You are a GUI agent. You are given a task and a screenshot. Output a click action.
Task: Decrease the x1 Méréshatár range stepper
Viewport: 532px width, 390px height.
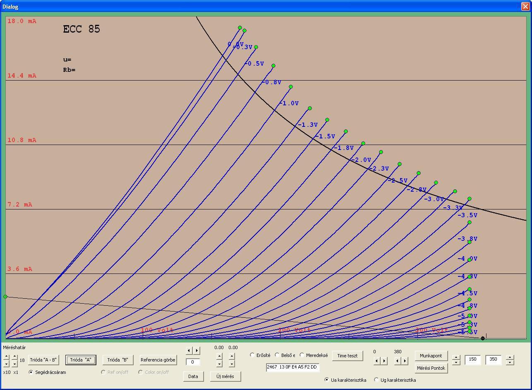(15, 364)
